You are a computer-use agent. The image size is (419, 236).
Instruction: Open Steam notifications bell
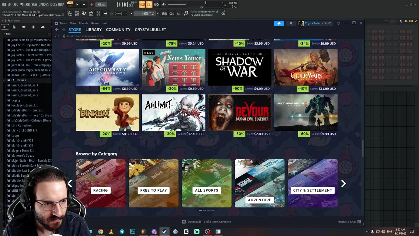pyautogui.click(x=291, y=23)
